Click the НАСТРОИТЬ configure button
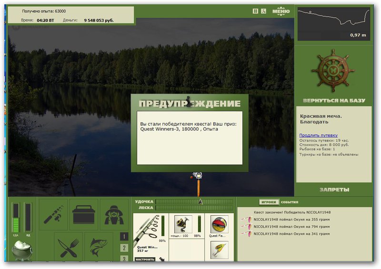The image size is (381, 269). 145,259
